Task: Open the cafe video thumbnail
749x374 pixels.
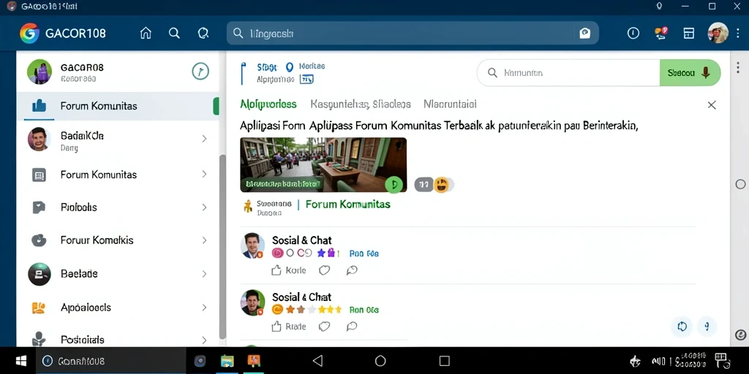Action: [323, 164]
